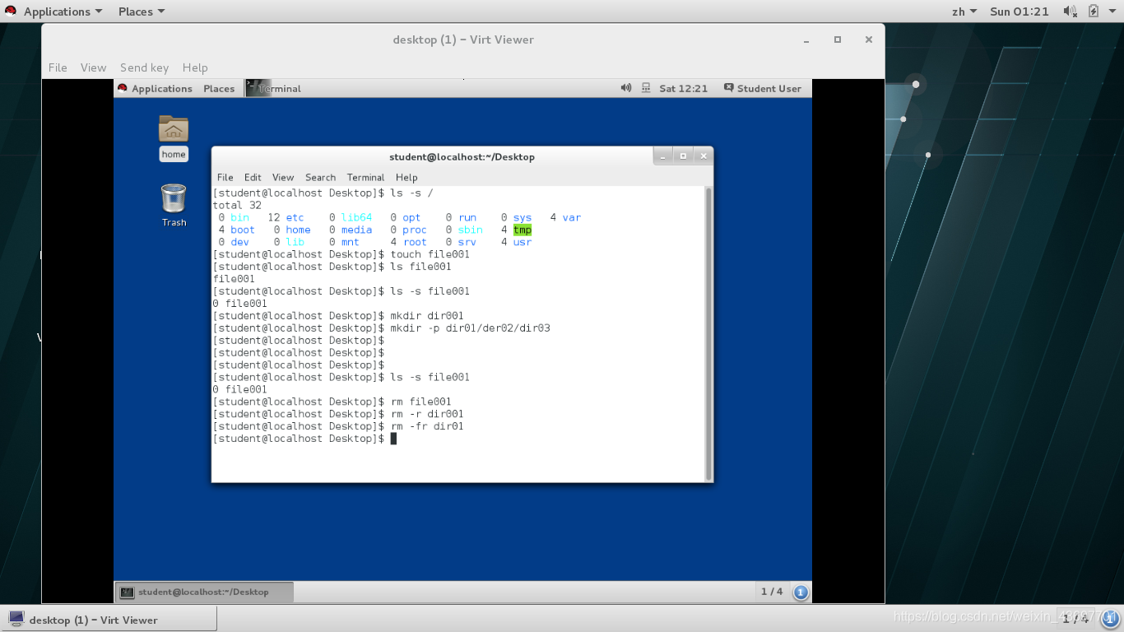Open Virt Viewer Send key menu
Viewport: 1124px width, 632px height.
pyautogui.click(x=144, y=67)
